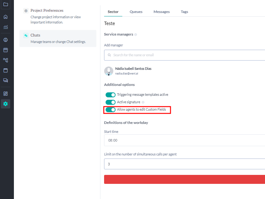This screenshot has height=199, width=265.
Task: Click the Chats section lightbulb icon
Action: point(26,35)
